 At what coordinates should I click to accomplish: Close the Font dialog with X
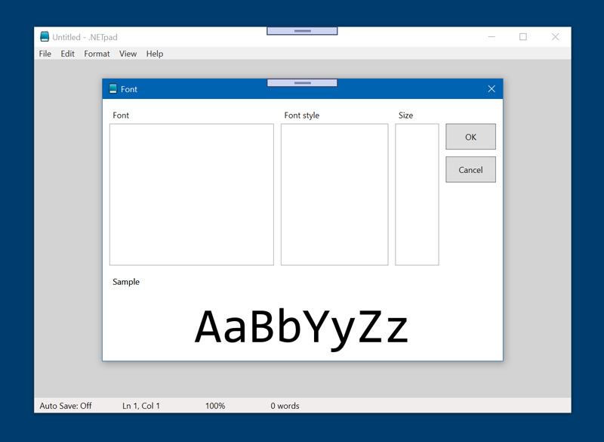(x=492, y=89)
